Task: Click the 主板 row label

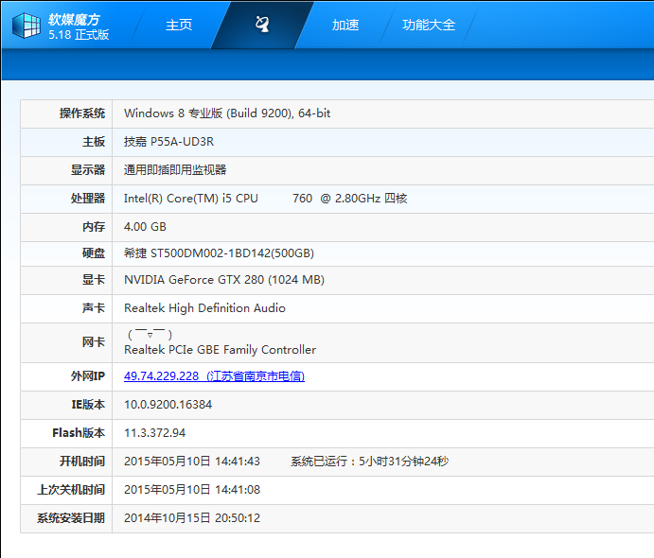Action: tap(94, 142)
